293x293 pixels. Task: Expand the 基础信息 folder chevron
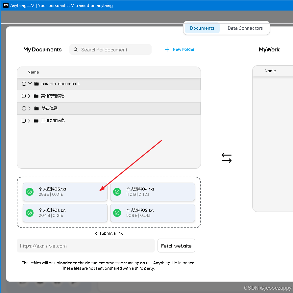coord(30,108)
